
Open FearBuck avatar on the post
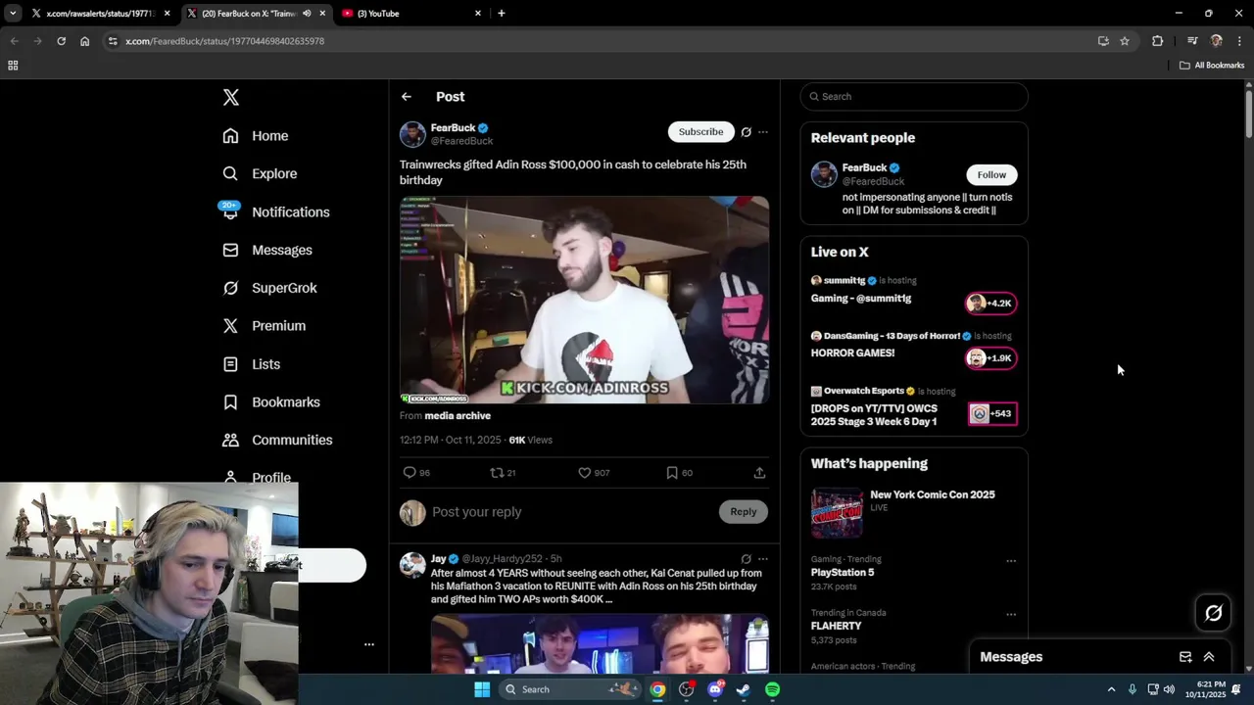click(412, 134)
